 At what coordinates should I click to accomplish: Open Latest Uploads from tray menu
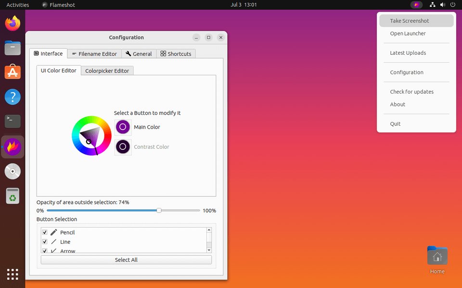click(416, 53)
